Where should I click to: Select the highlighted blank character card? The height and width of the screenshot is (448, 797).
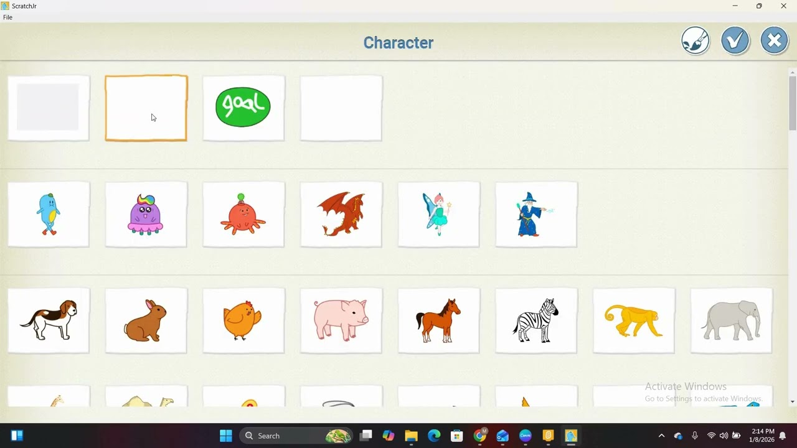click(x=146, y=108)
